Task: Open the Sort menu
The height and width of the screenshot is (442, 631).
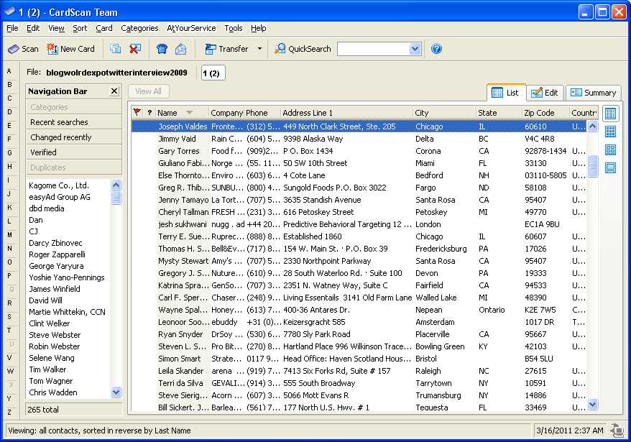Action: [80, 28]
